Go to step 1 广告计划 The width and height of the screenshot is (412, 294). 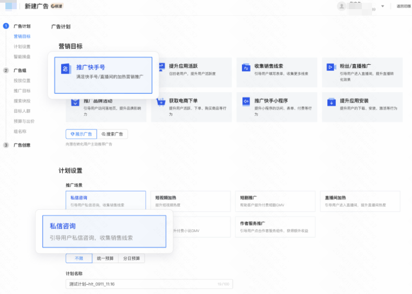(22, 26)
